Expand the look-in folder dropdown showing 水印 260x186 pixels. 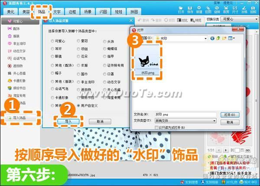[x=205, y=38]
